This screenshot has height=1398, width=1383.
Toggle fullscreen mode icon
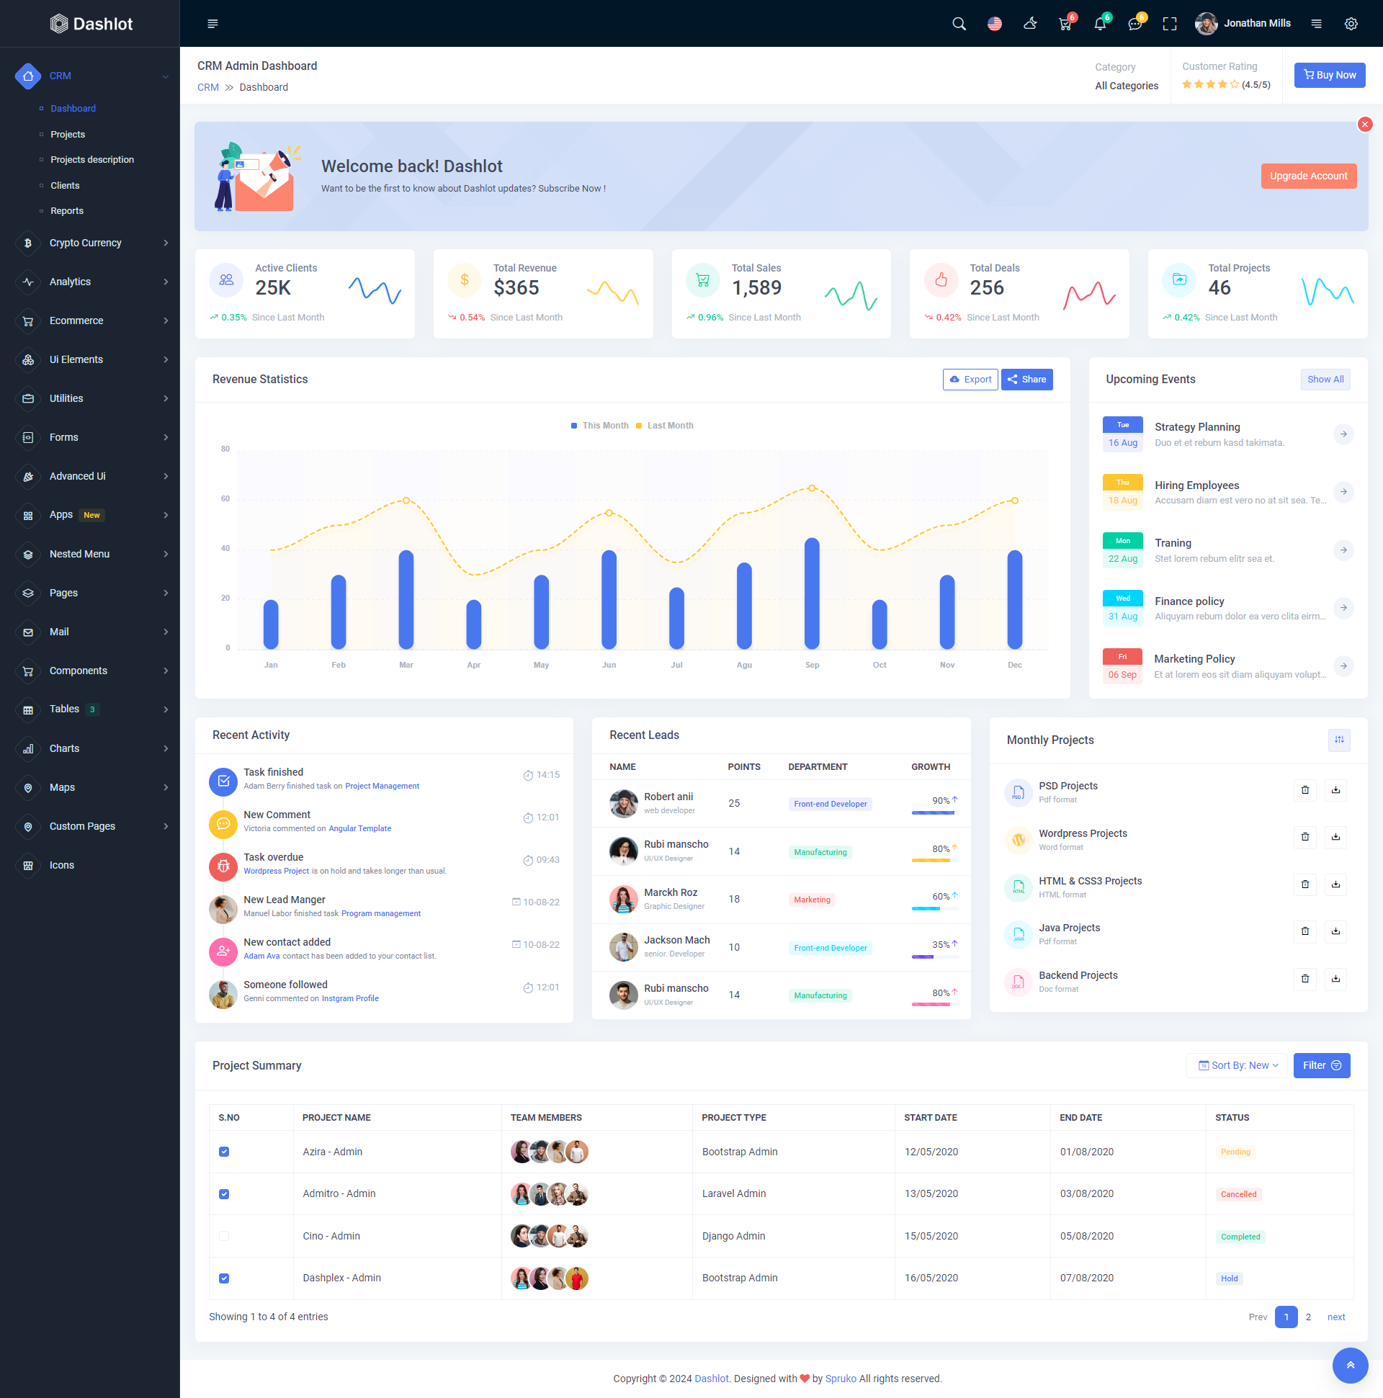tap(1170, 24)
